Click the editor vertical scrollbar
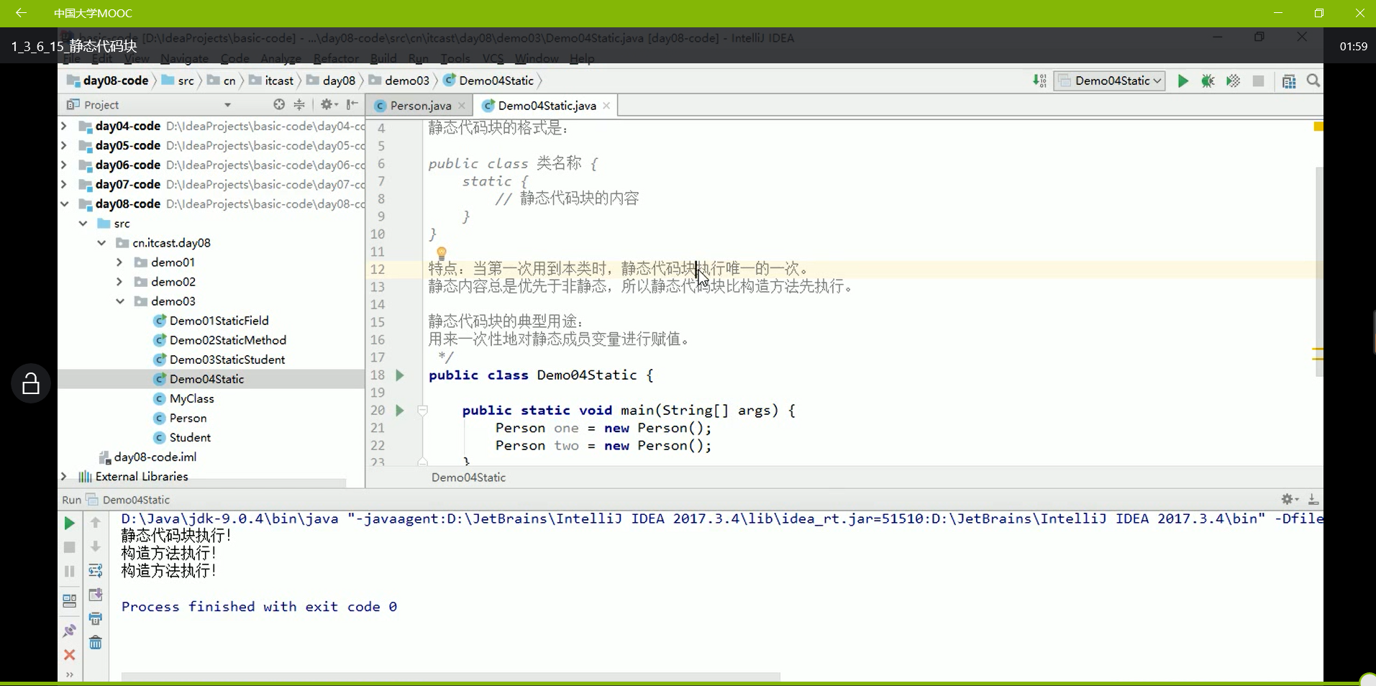The width and height of the screenshot is (1376, 686). click(x=1318, y=272)
